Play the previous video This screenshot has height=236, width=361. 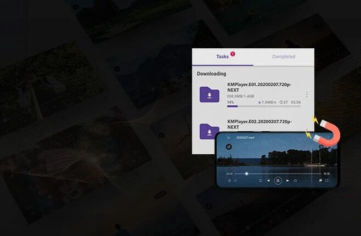pyautogui.click(x=268, y=181)
